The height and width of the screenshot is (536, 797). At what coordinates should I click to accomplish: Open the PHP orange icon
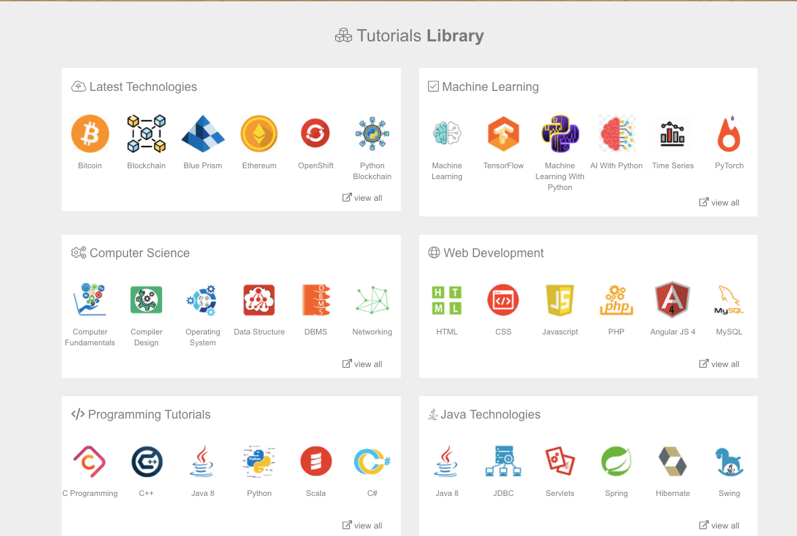pyautogui.click(x=617, y=300)
